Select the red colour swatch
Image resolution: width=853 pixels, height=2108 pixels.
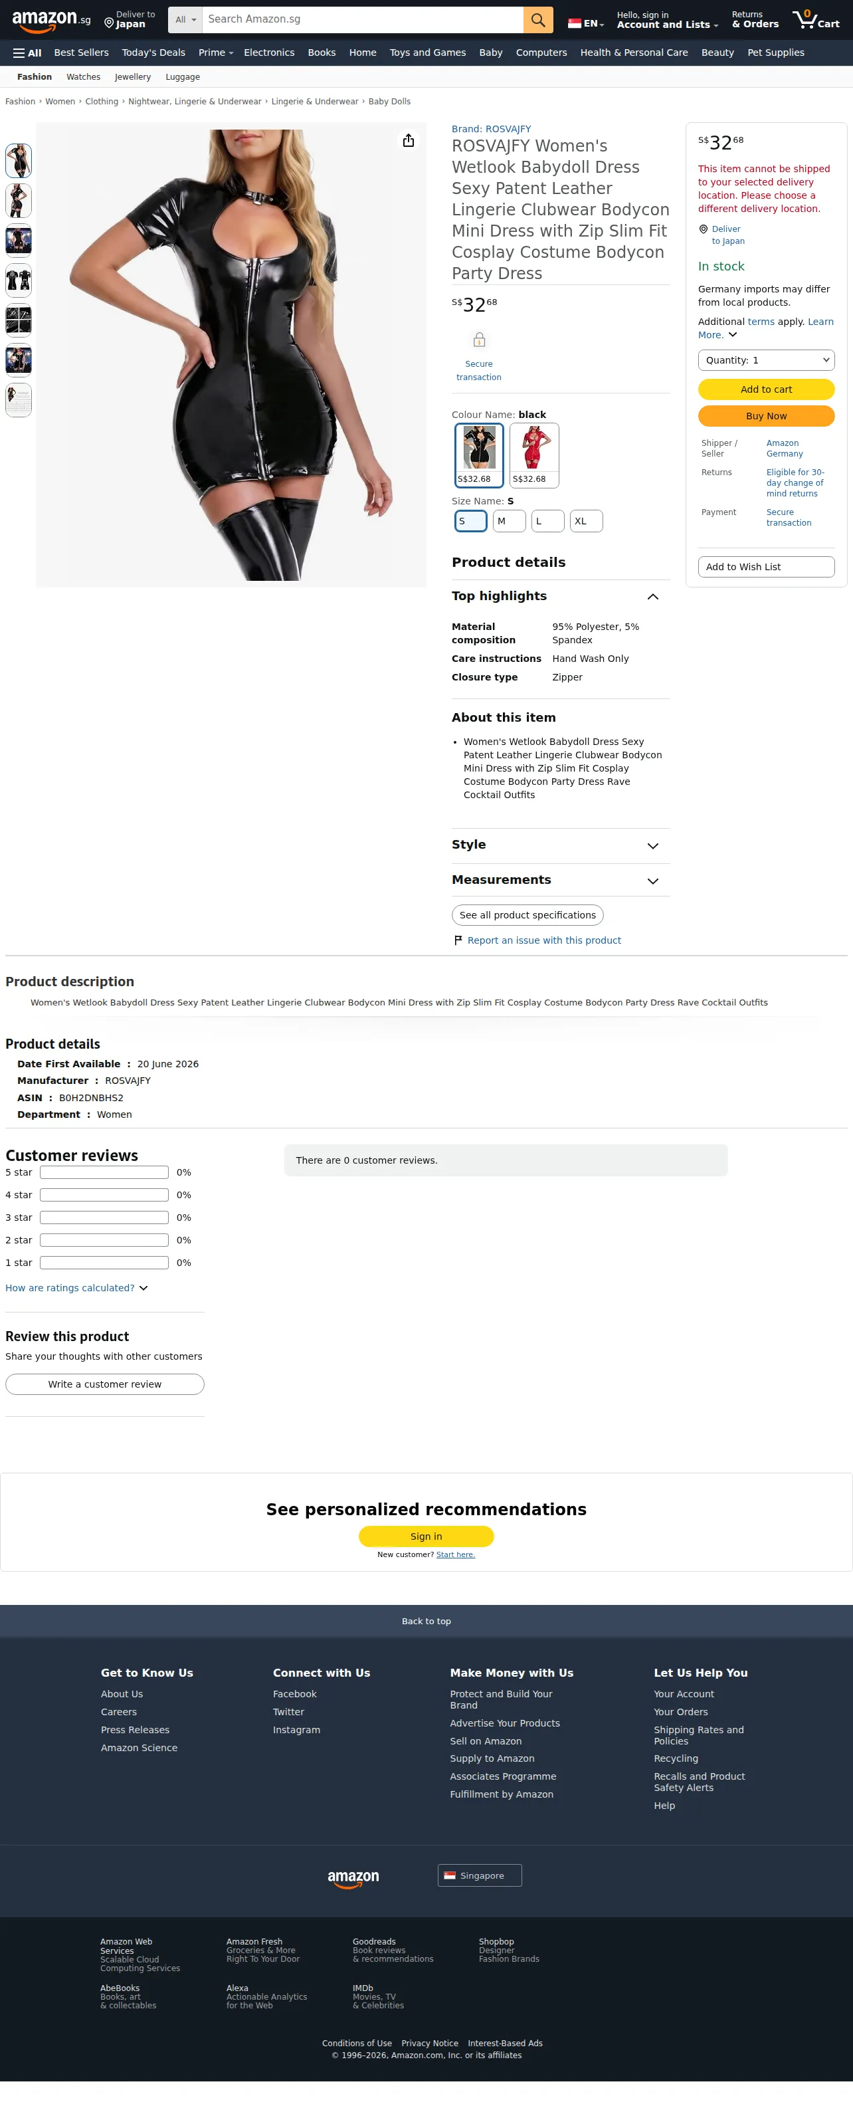tap(534, 455)
